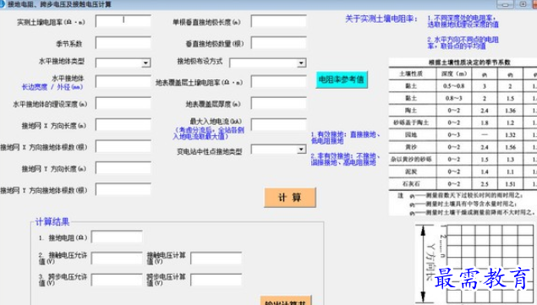Click the value 1.51 in the 石灰石 row
This screenshot has height=305, width=537.
click(x=510, y=184)
